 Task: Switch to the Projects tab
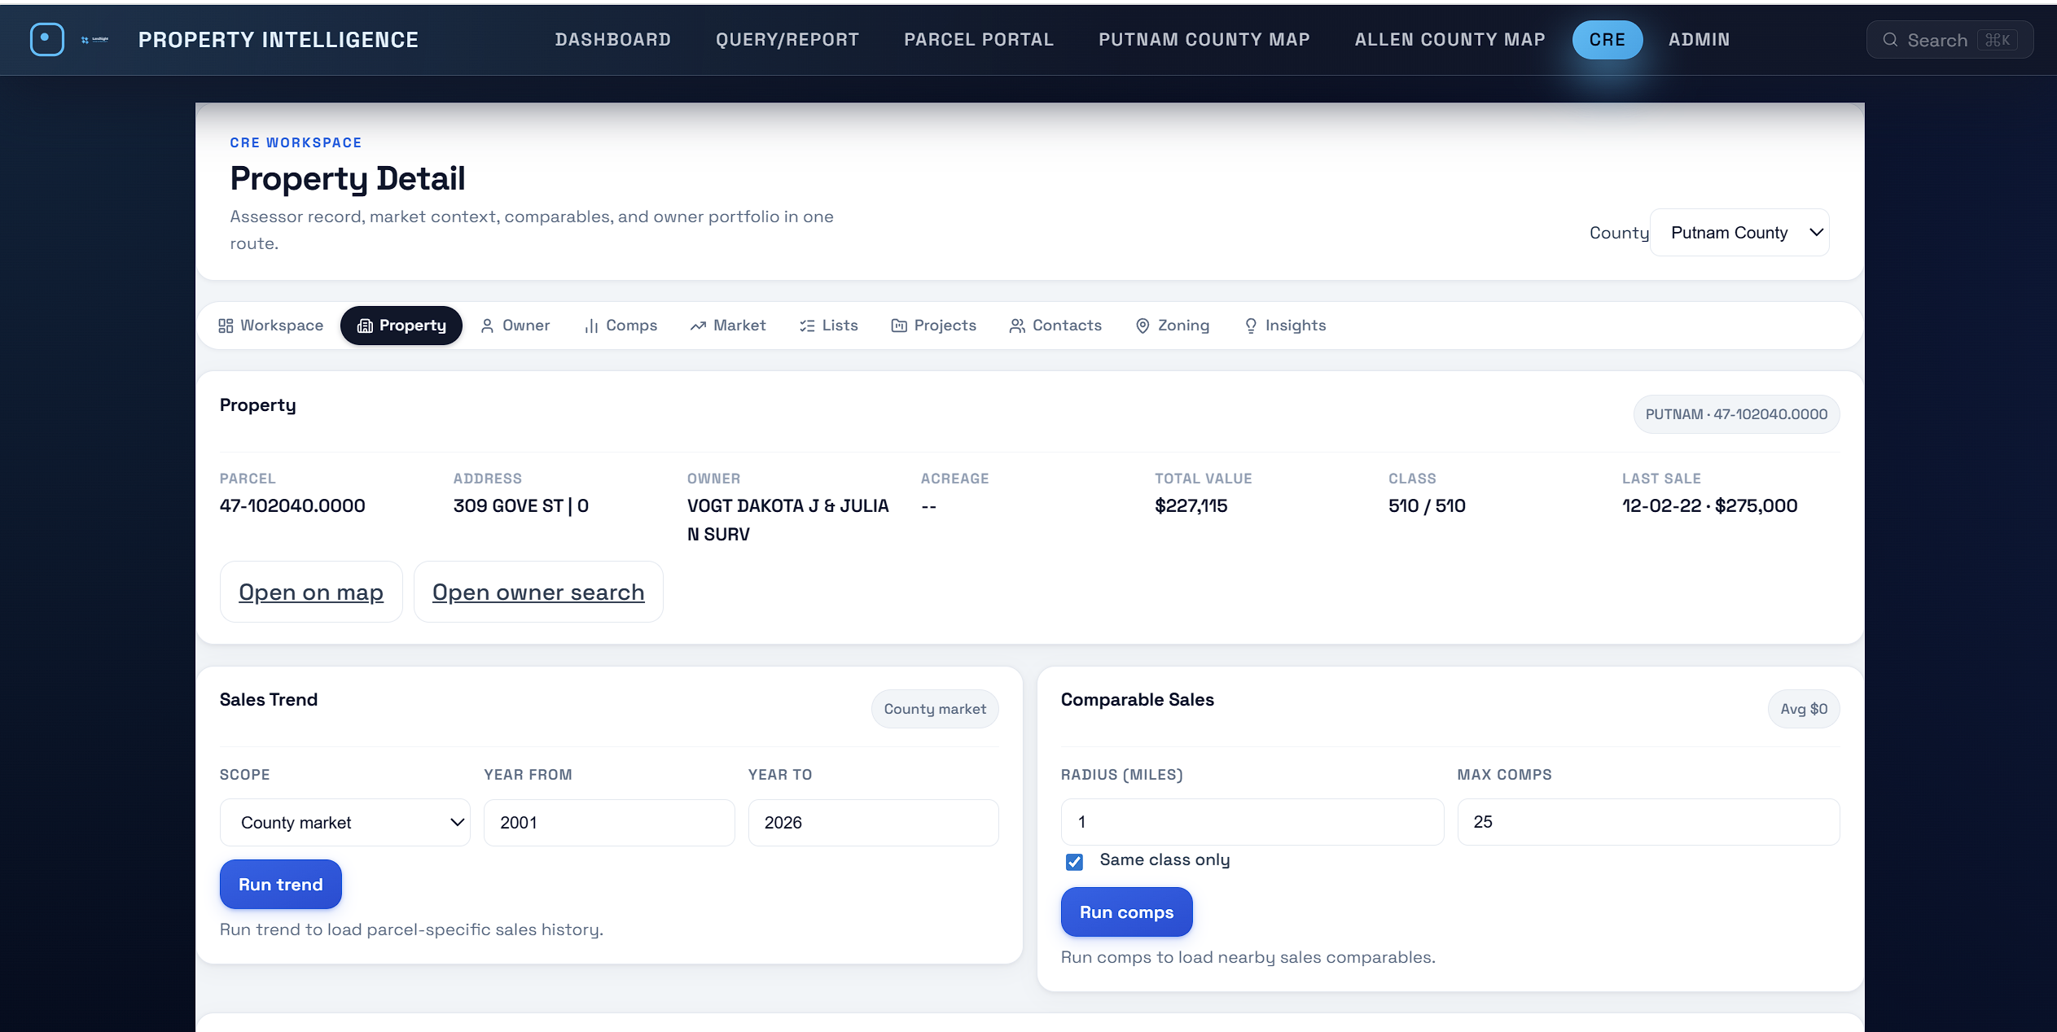point(934,326)
